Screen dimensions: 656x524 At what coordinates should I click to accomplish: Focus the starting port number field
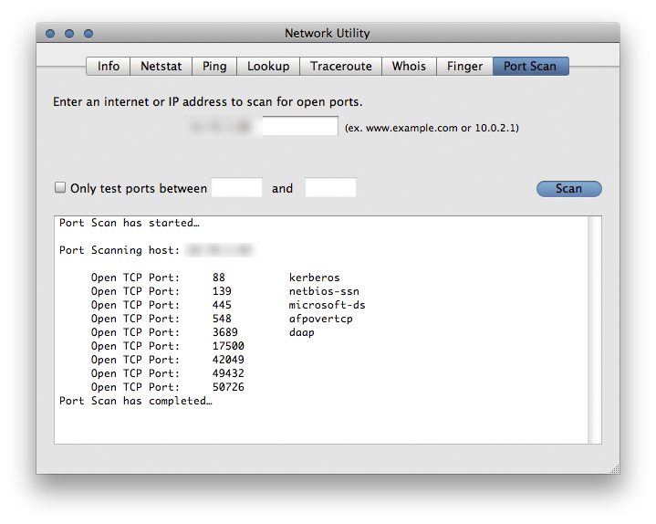coord(236,188)
